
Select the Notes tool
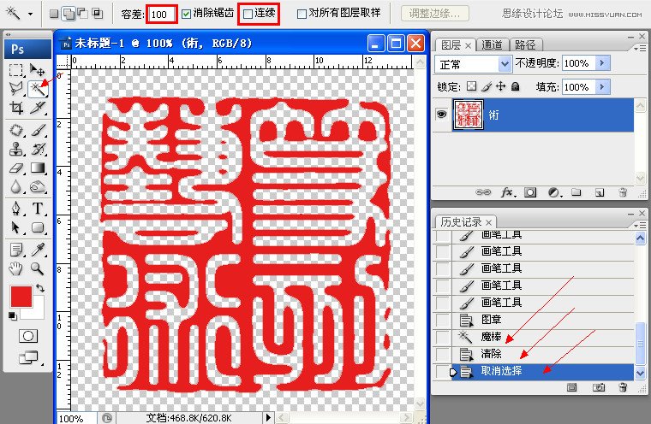click(15, 250)
